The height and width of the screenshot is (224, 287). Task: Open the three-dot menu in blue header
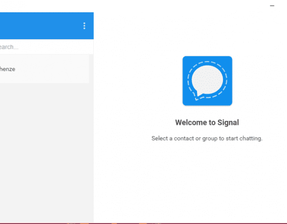point(84,26)
